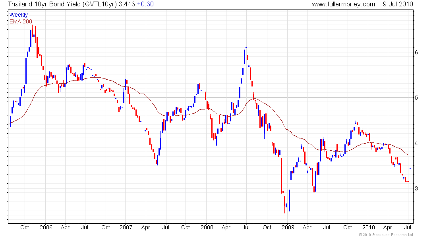Click the 'Jul' label between 2006 and 2007
This screenshot has height=238, width=437.
point(85,227)
